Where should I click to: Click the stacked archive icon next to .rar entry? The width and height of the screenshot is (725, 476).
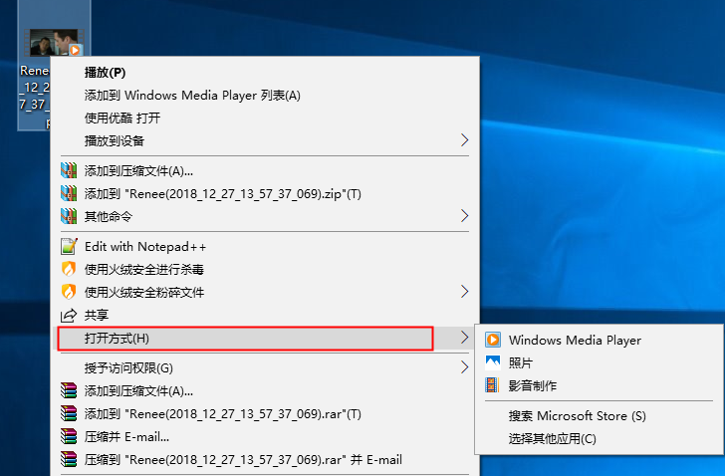(69, 413)
